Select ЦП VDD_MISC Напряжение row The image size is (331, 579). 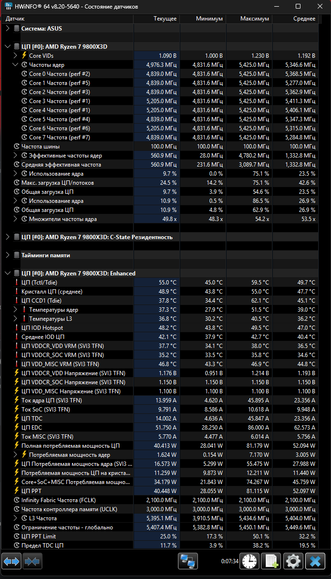(159, 391)
